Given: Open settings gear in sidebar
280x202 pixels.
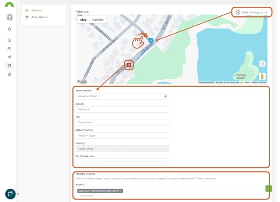Looking at the screenshot, I should [9, 74].
